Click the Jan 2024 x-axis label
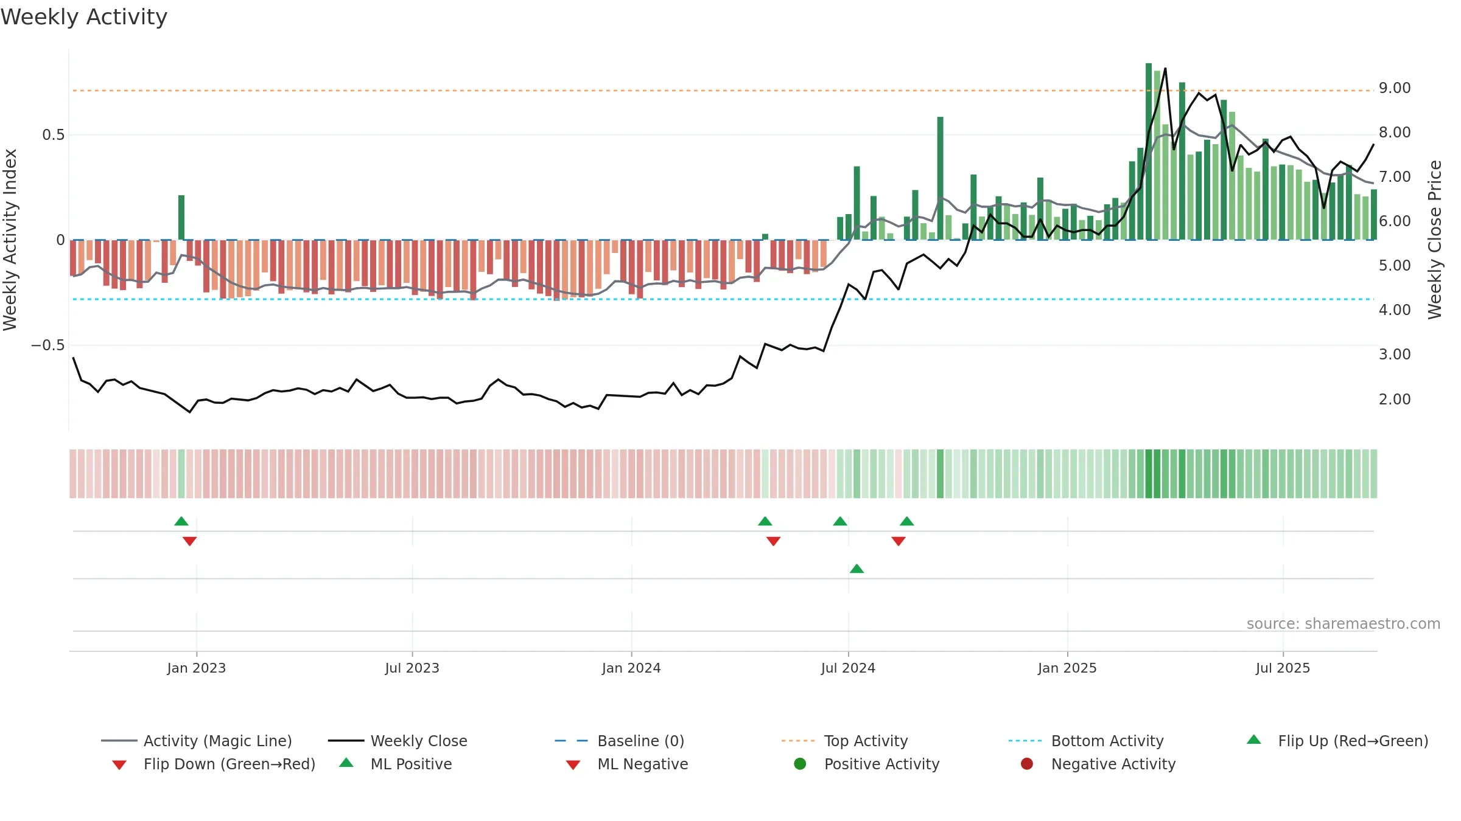1461x821 pixels. 631,668
